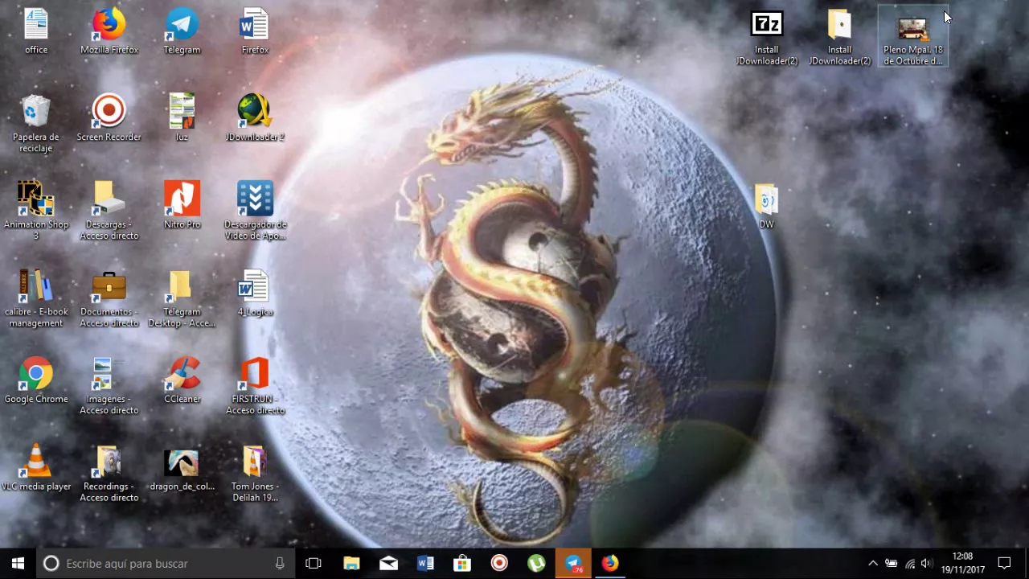Click the battery status tray icon
Screen dimensions: 1029x579
[892, 564]
